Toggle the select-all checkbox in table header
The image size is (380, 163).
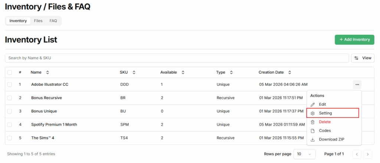click(10, 72)
